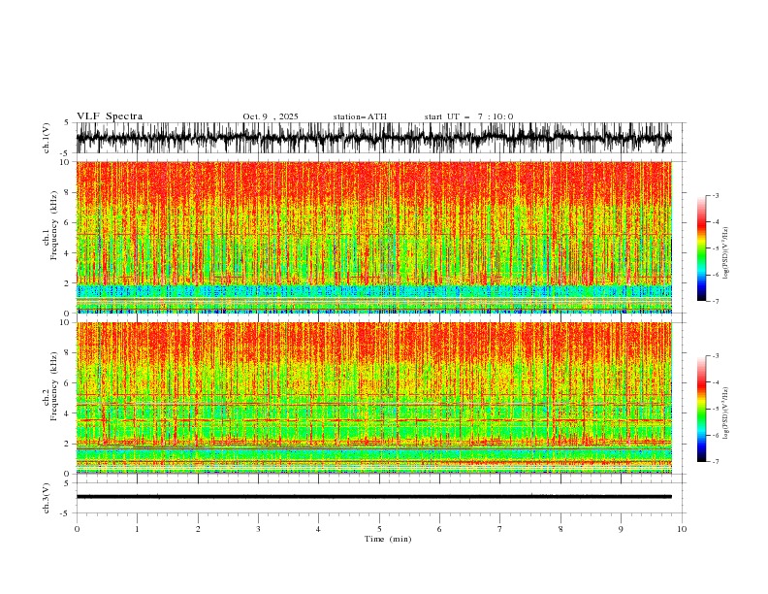768x594 pixels.
Task: Click the 'station=ATH' label
Action: [360, 116]
